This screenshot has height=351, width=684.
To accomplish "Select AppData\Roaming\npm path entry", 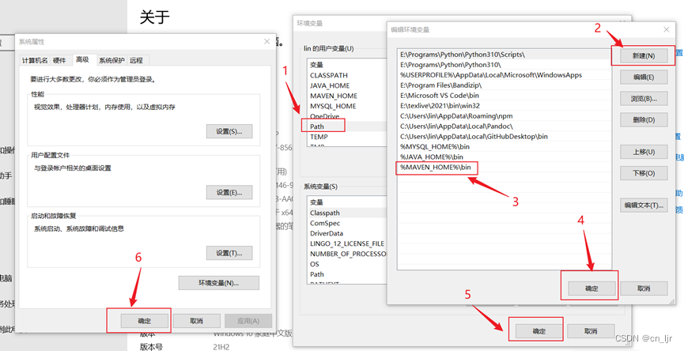I will point(504,116).
